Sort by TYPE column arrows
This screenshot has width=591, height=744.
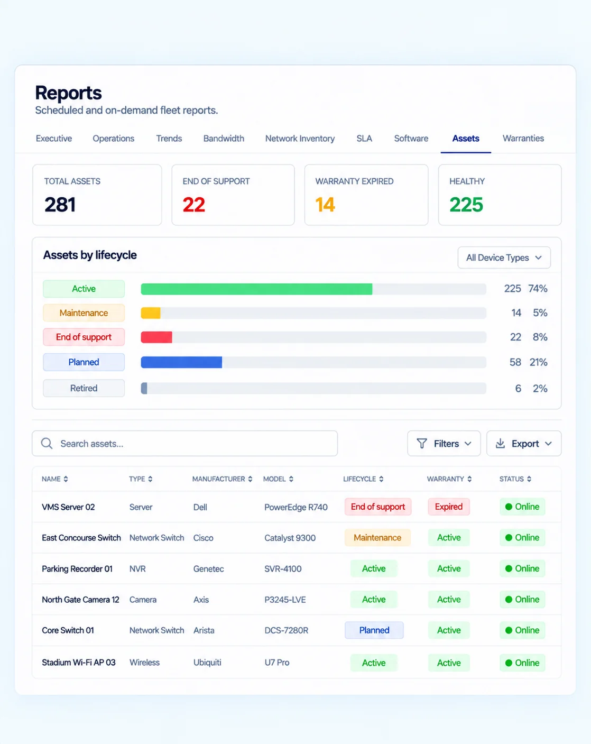(151, 479)
